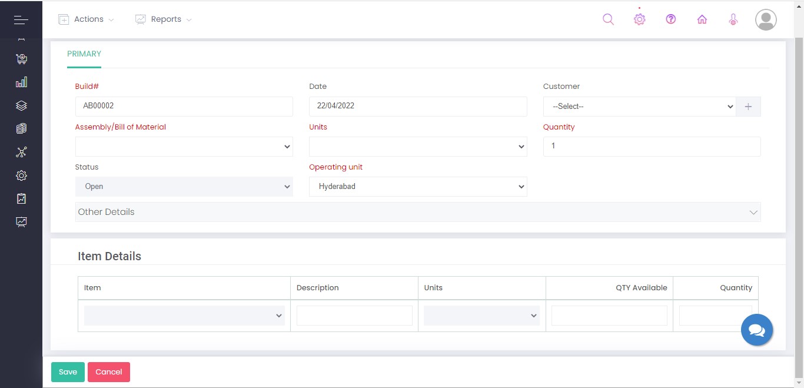Switch to the PRIMARY tab
804x388 pixels.
click(84, 54)
